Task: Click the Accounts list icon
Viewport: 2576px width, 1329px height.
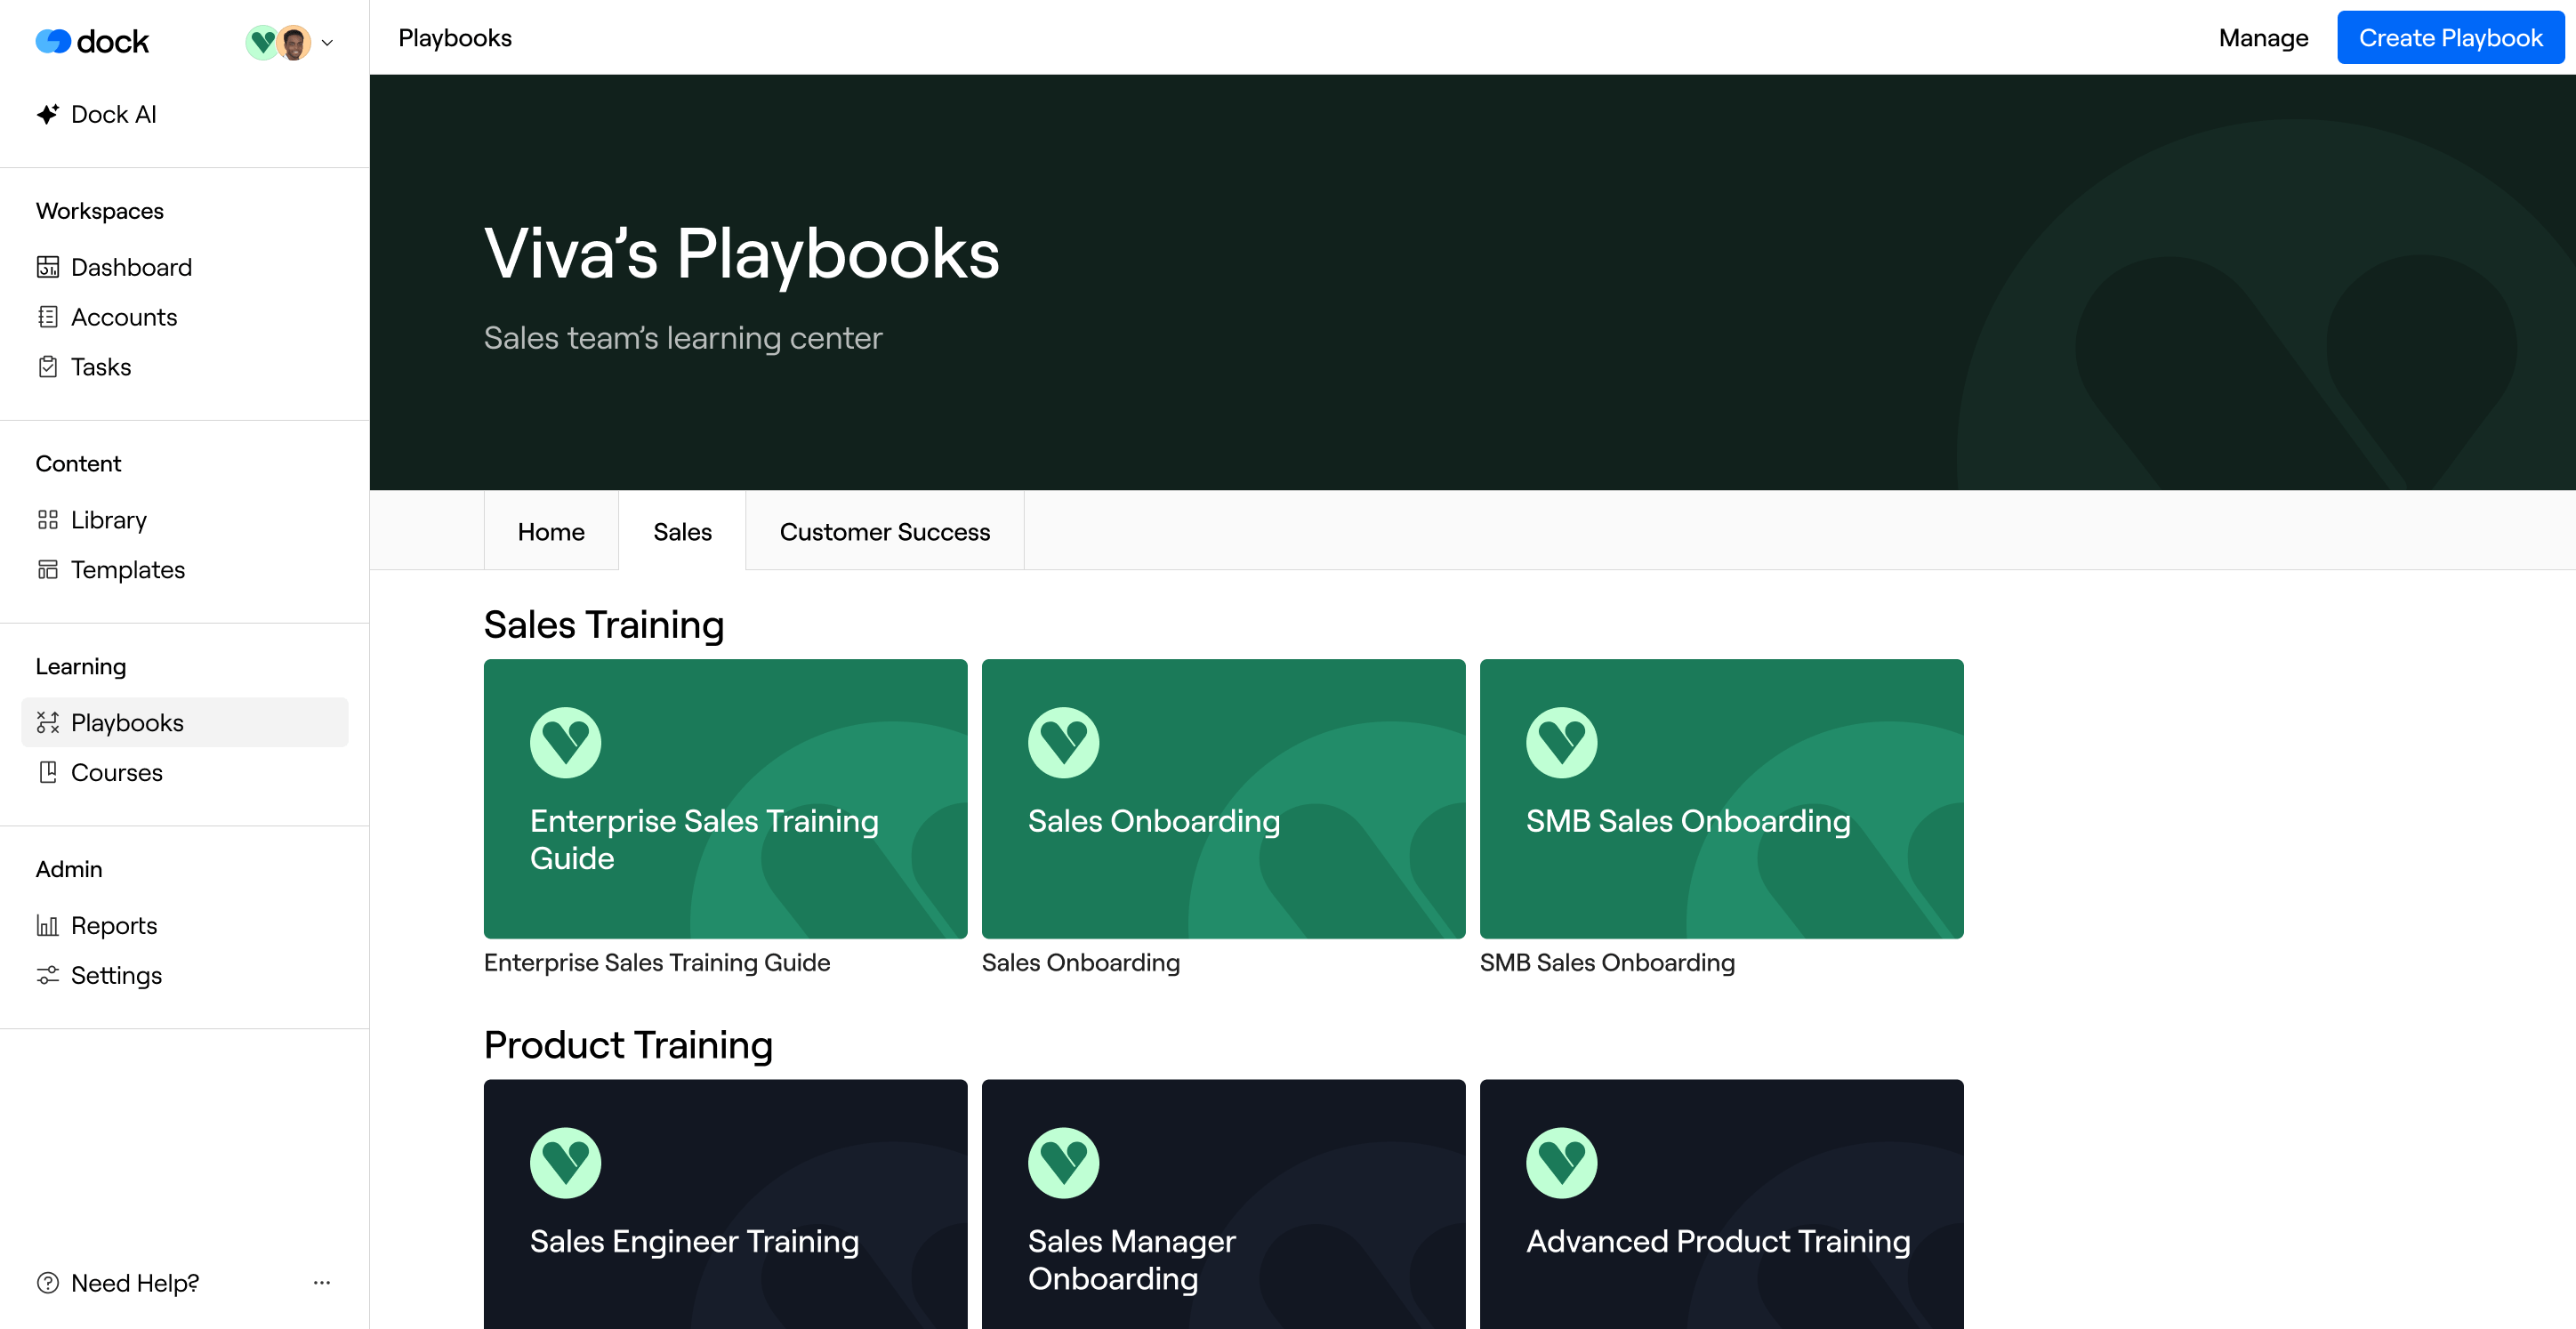Action: [x=47, y=317]
